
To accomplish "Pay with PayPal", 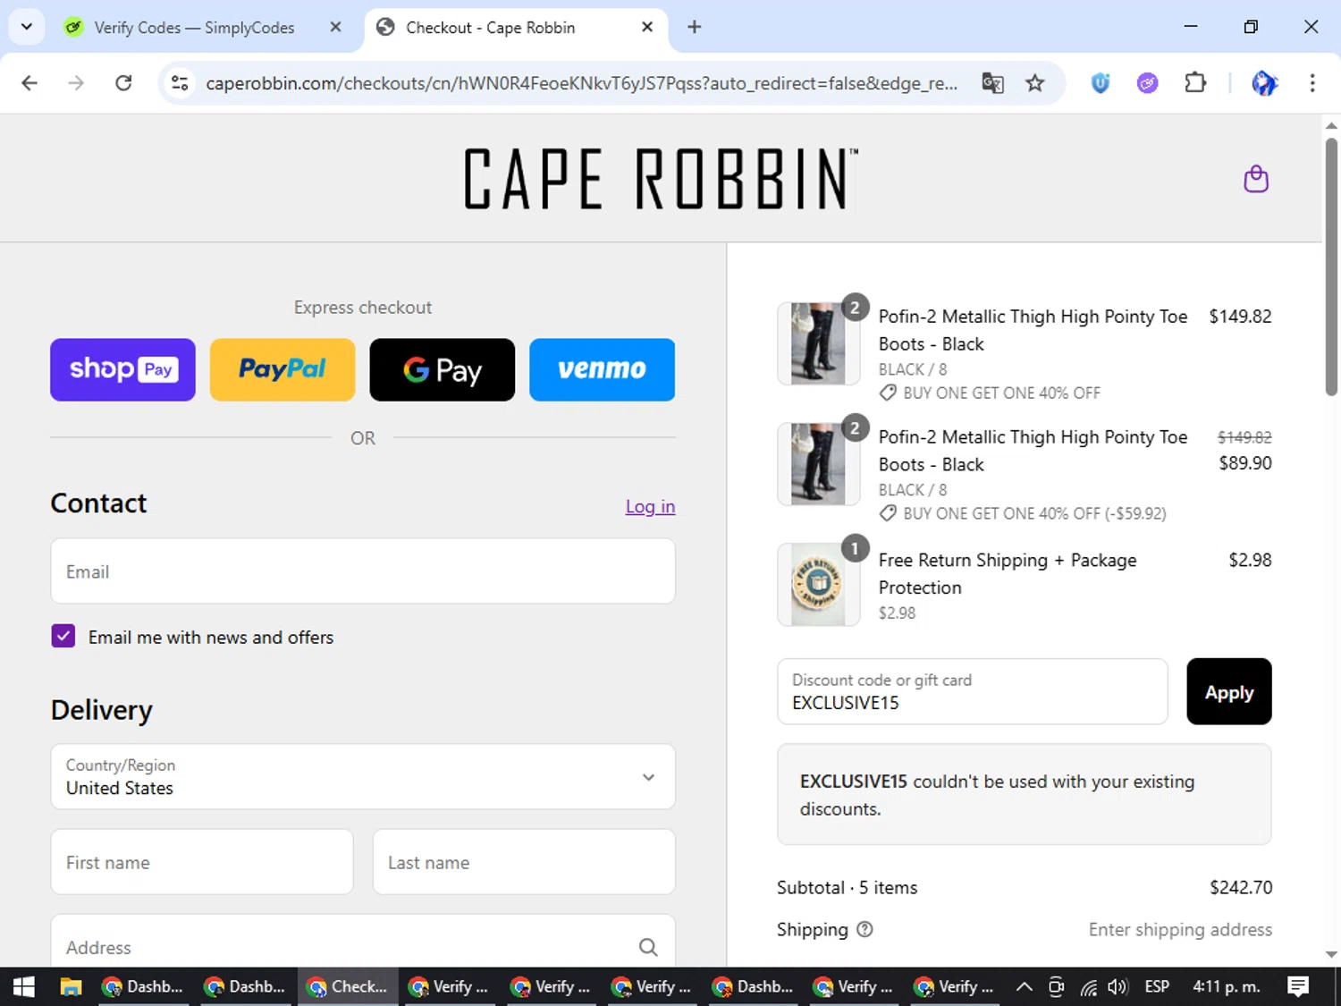I will point(283,369).
